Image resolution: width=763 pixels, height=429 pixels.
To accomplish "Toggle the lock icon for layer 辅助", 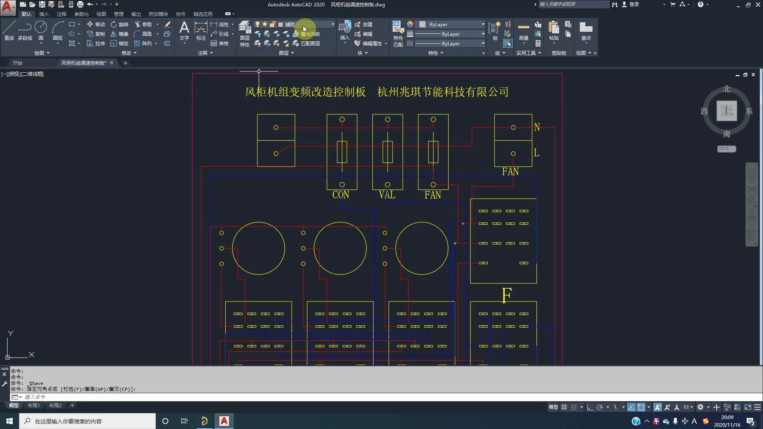I will coord(273,24).
